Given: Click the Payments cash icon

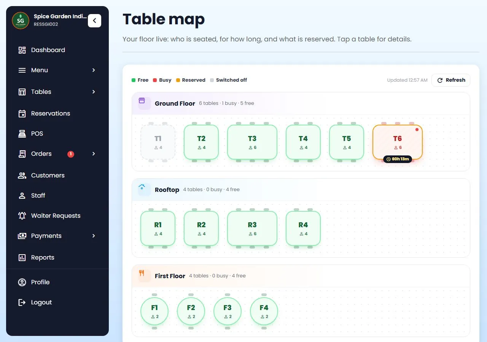Looking at the screenshot, I should tap(22, 236).
